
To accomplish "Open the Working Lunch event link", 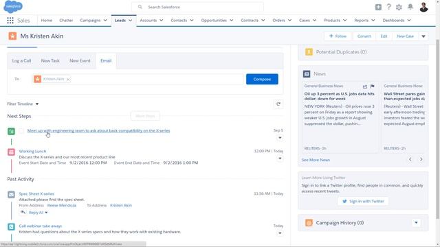I will point(32,151).
